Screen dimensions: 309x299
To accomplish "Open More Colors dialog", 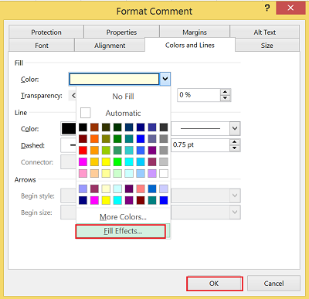I will click(x=123, y=217).
